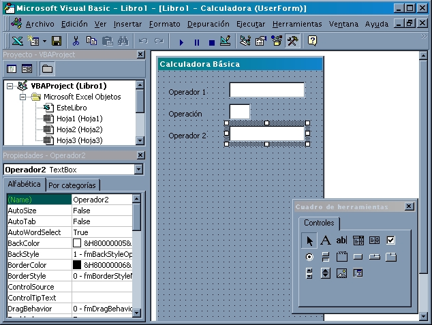Viewport: 432px width, 325px height.
Task: Select the OptionButton control in the toolbox
Action: click(x=309, y=257)
